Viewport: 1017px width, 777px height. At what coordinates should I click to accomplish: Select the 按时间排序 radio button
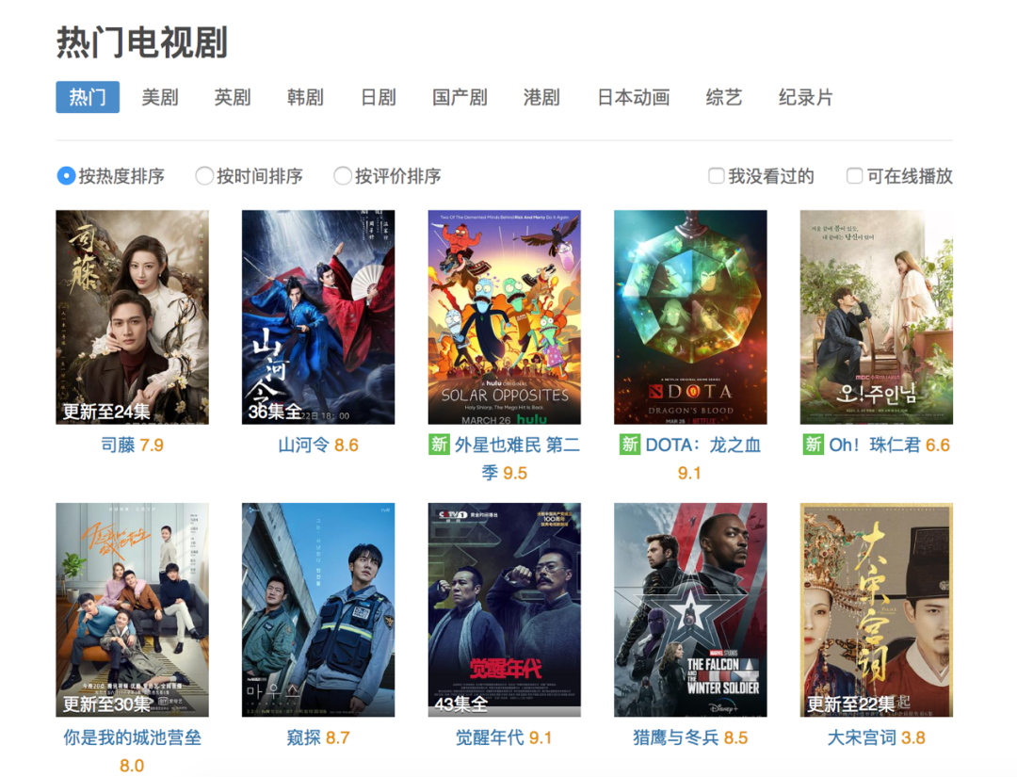point(204,176)
